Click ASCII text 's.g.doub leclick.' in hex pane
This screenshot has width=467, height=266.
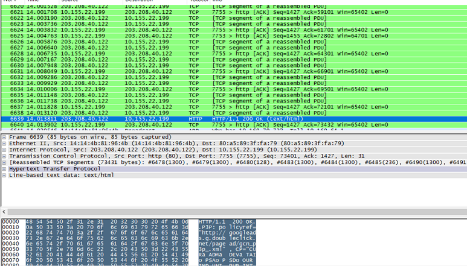tap(227, 238)
